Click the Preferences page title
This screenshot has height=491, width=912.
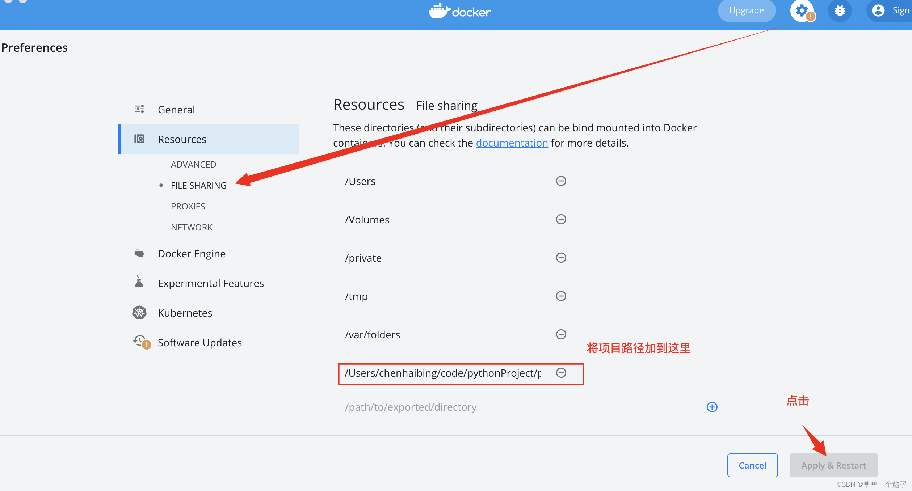pyautogui.click(x=34, y=47)
